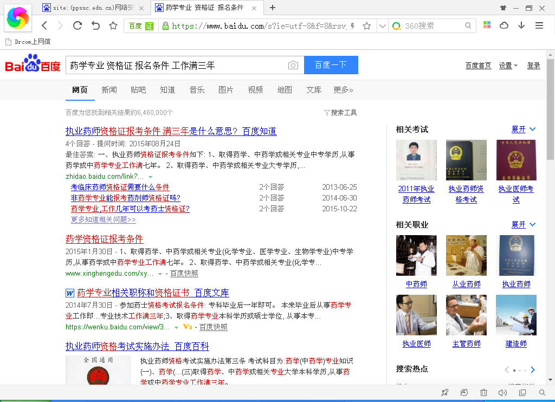555x402 pixels.
Task: Open the 建造师 link
Action: pos(516,343)
